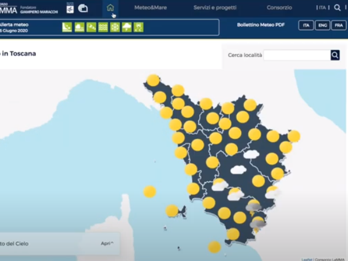The height and width of the screenshot is (261, 348).
Task: Open the Bollettino Meteo PDF link
Action: (x=261, y=25)
